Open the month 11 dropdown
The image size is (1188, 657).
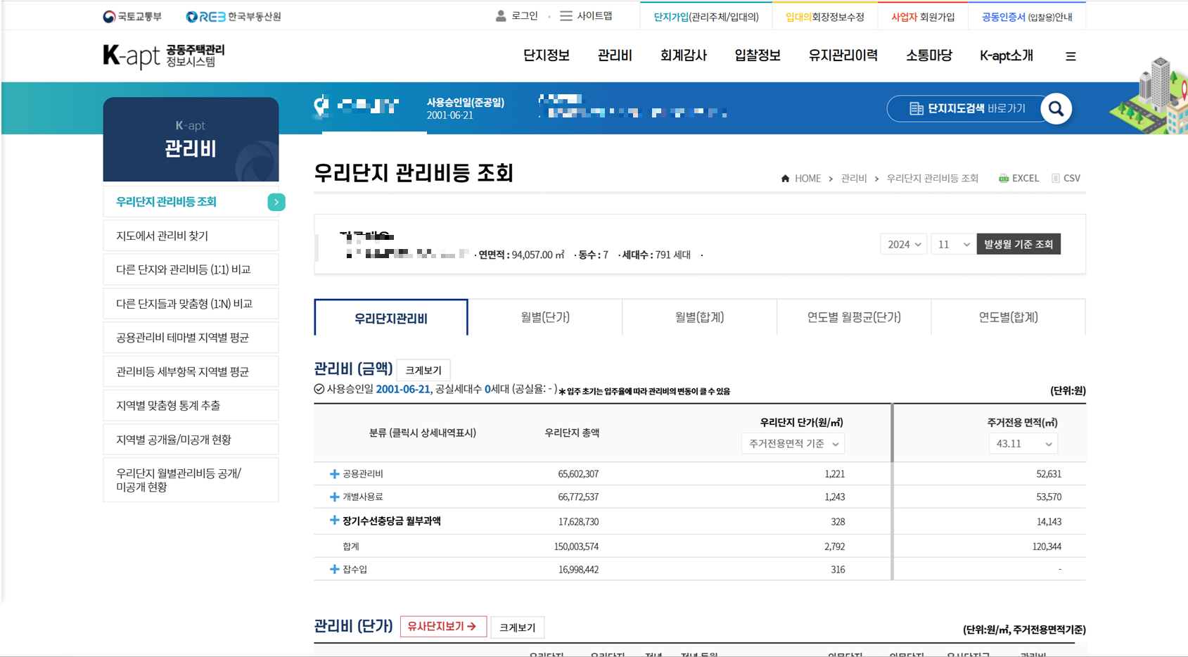pyautogui.click(x=952, y=243)
